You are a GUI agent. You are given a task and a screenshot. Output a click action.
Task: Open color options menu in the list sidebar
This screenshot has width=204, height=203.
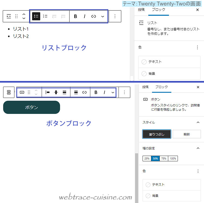click(197, 48)
